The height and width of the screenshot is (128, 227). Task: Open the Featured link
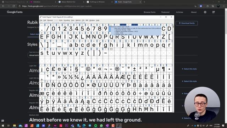[x=165, y=12]
